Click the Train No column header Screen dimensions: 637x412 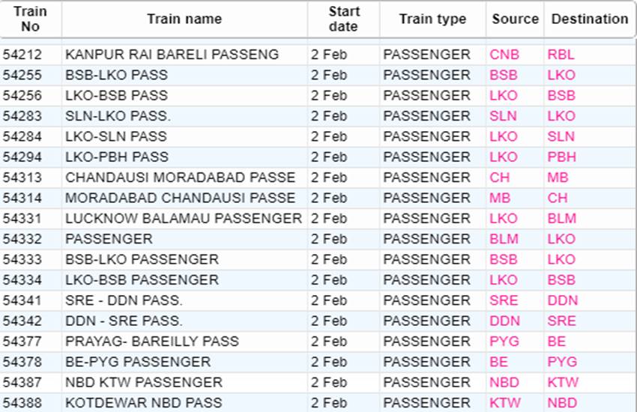[31, 19]
